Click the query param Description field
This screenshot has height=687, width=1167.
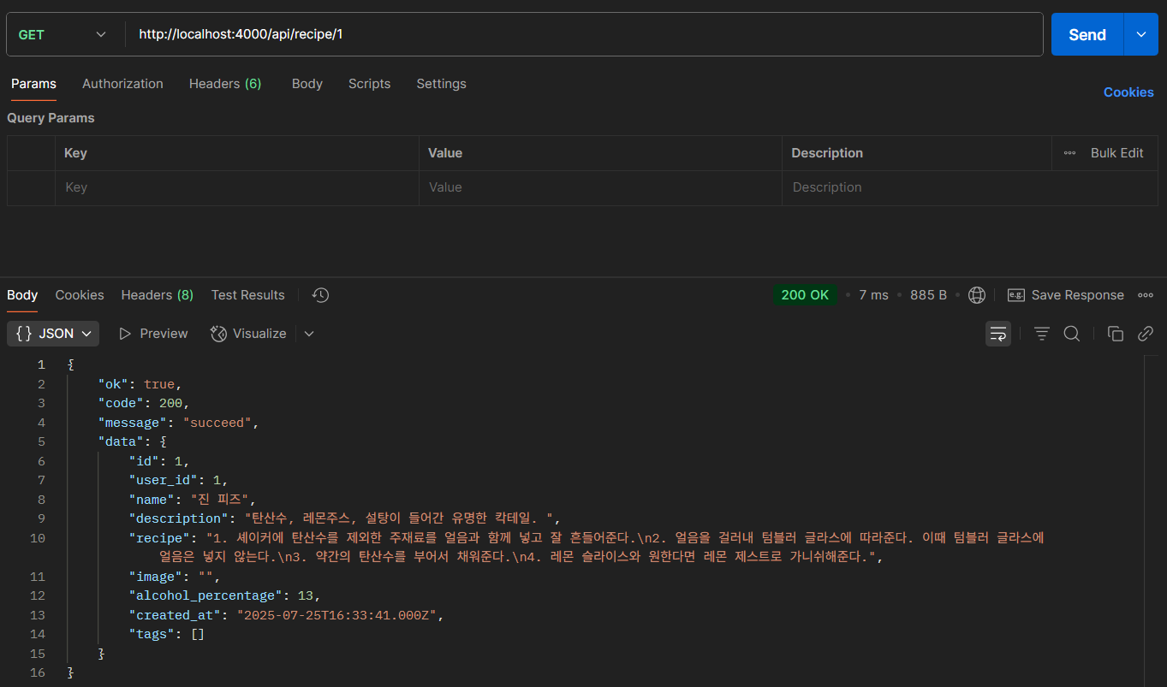pos(970,187)
